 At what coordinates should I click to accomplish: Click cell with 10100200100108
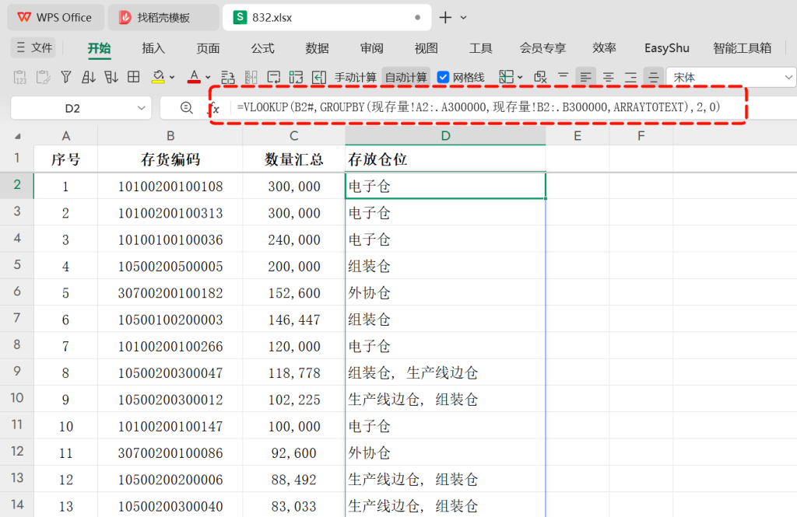170,187
